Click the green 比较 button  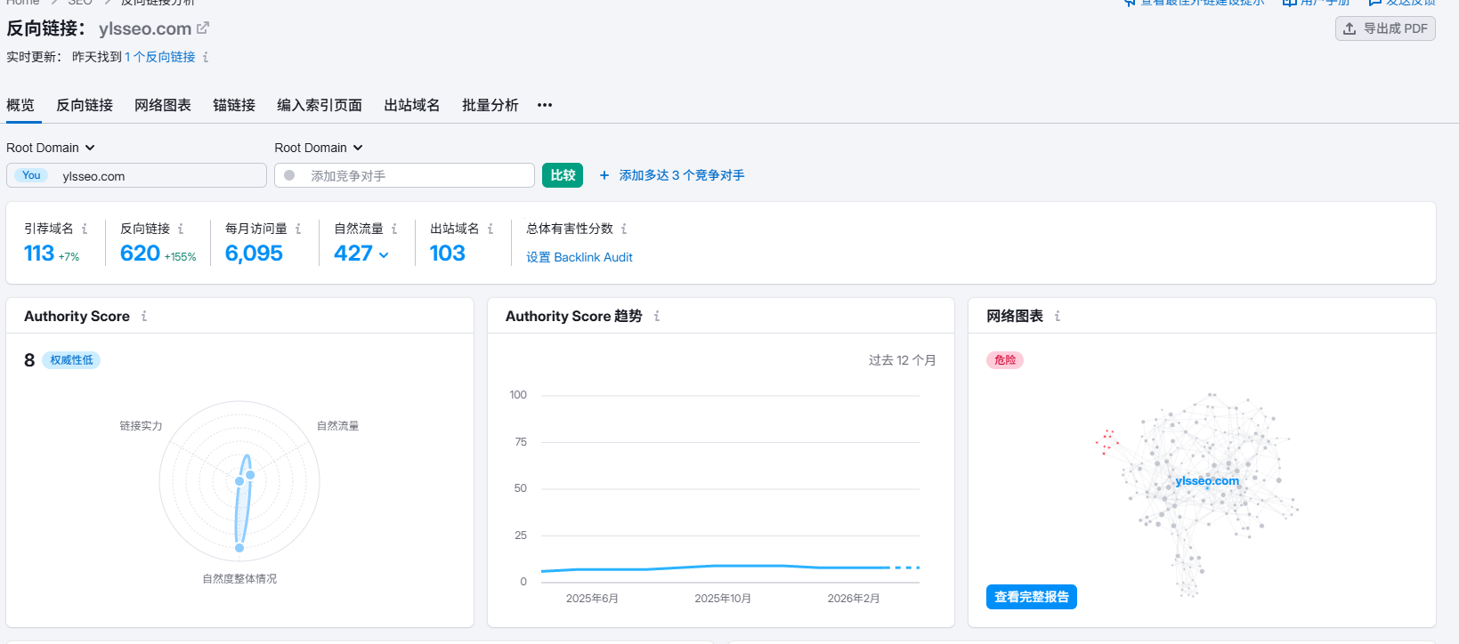(x=563, y=175)
